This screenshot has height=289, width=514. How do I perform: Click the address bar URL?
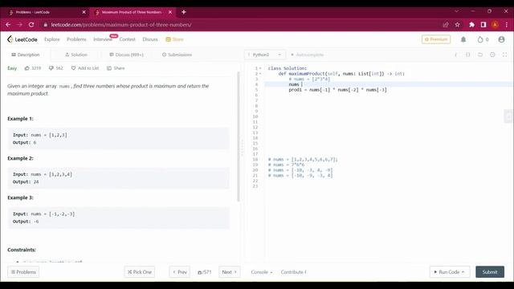(x=121, y=25)
